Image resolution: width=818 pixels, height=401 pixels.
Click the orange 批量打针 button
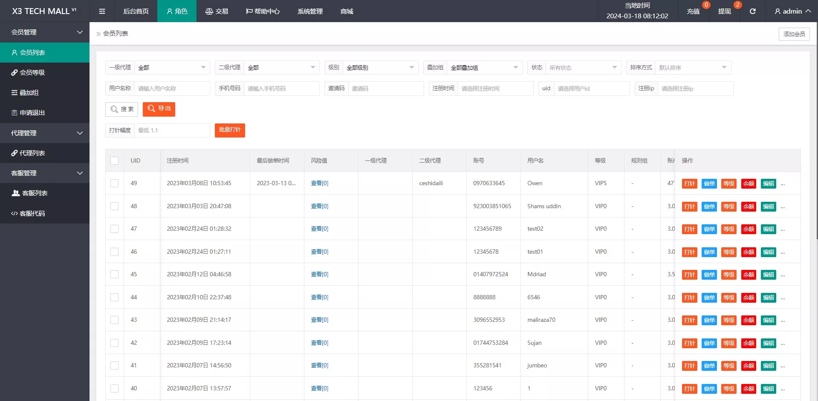pos(230,130)
